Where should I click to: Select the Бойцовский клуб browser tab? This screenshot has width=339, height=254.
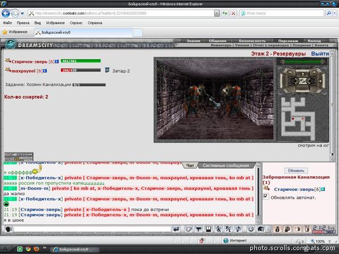[83, 33]
